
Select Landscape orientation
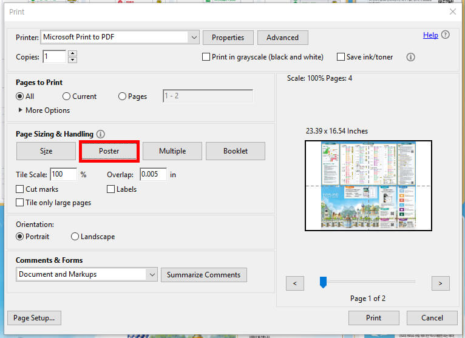click(x=75, y=237)
